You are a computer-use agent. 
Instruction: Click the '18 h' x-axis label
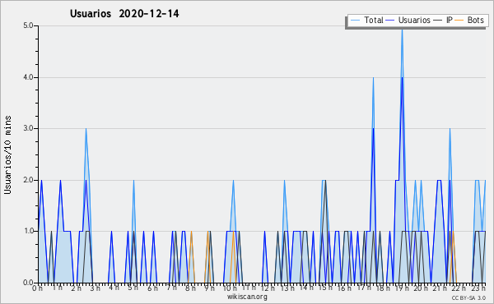pyautogui.click(x=383, y=288)
